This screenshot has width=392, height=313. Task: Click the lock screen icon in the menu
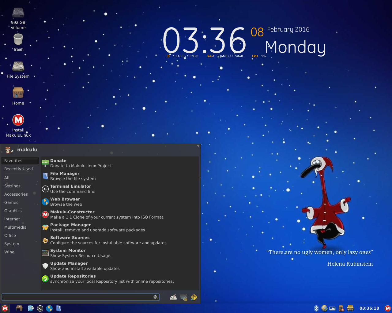coord(184,297)
